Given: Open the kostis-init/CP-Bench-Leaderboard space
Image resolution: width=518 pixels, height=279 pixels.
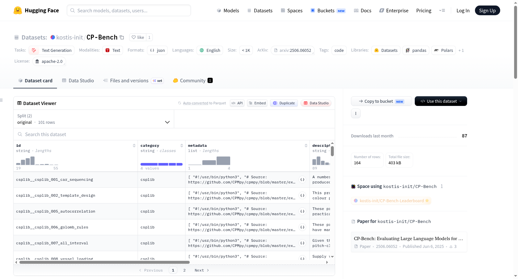Looking at the screenshot, I should coord(391,201).
